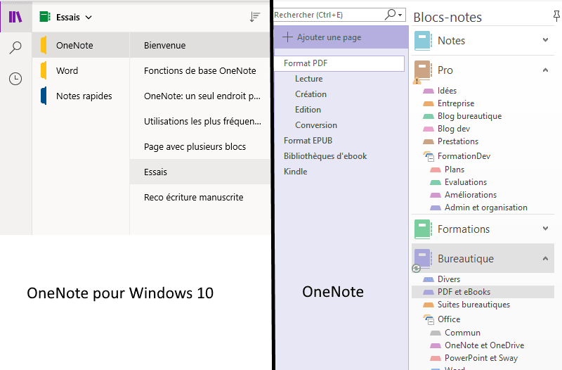562x370 pixels.
Task: Open the notebooks library icon
Action: click(15, 17)
